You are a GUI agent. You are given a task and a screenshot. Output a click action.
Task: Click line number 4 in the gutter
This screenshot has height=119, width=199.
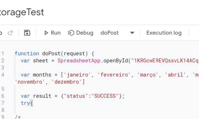[3, 75]
